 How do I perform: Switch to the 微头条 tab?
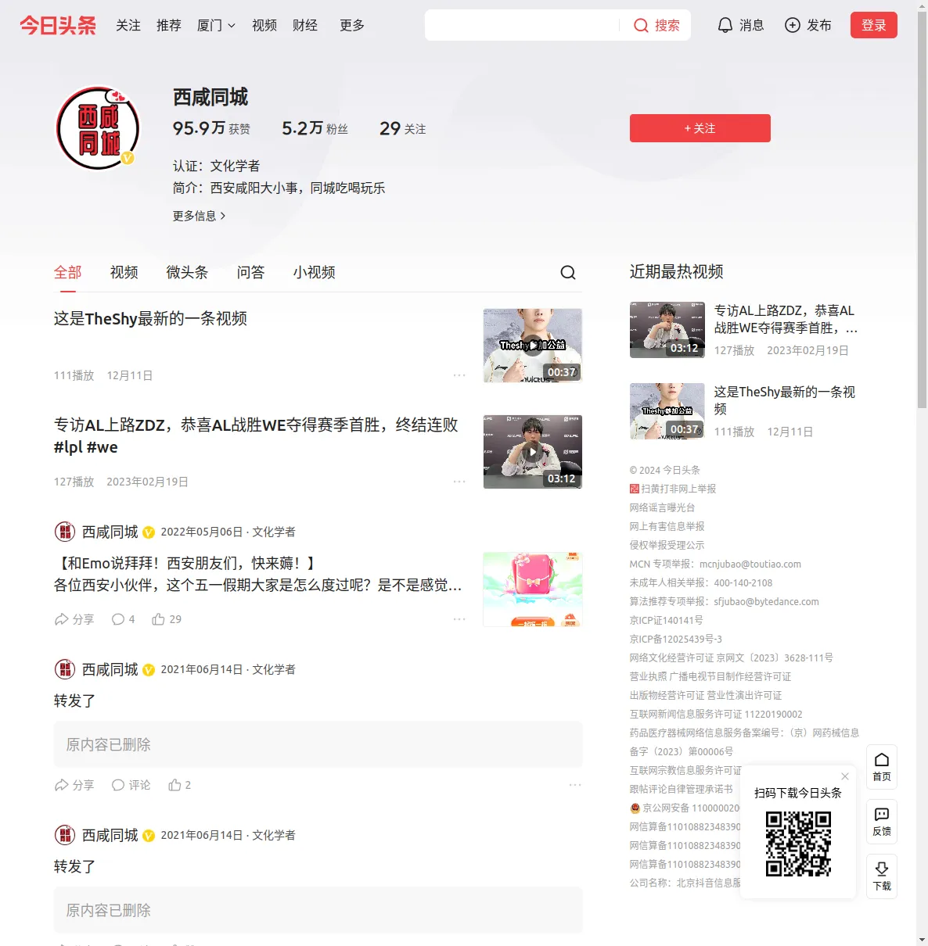[188, 272]
